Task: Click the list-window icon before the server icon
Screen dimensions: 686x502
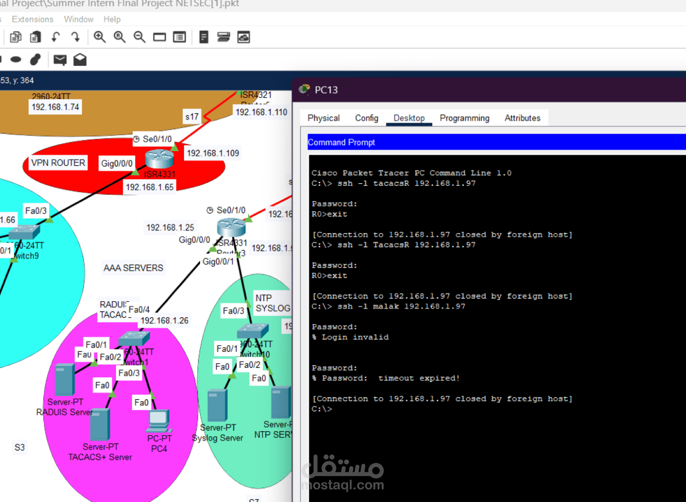Action: click(x=179, y=37)
